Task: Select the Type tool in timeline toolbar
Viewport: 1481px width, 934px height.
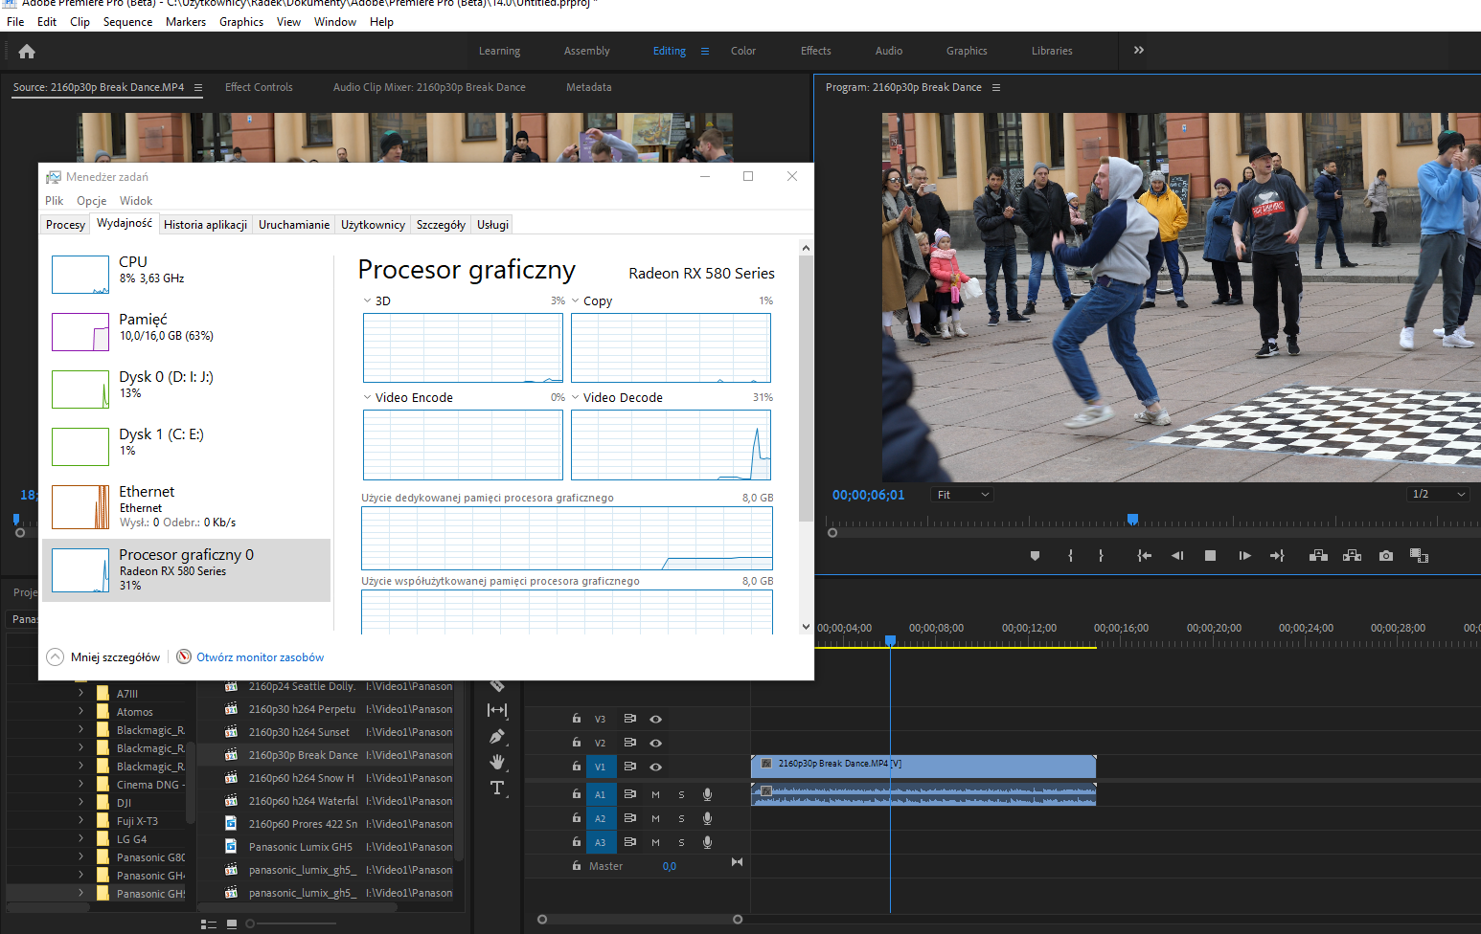Action: pos(497,788)
